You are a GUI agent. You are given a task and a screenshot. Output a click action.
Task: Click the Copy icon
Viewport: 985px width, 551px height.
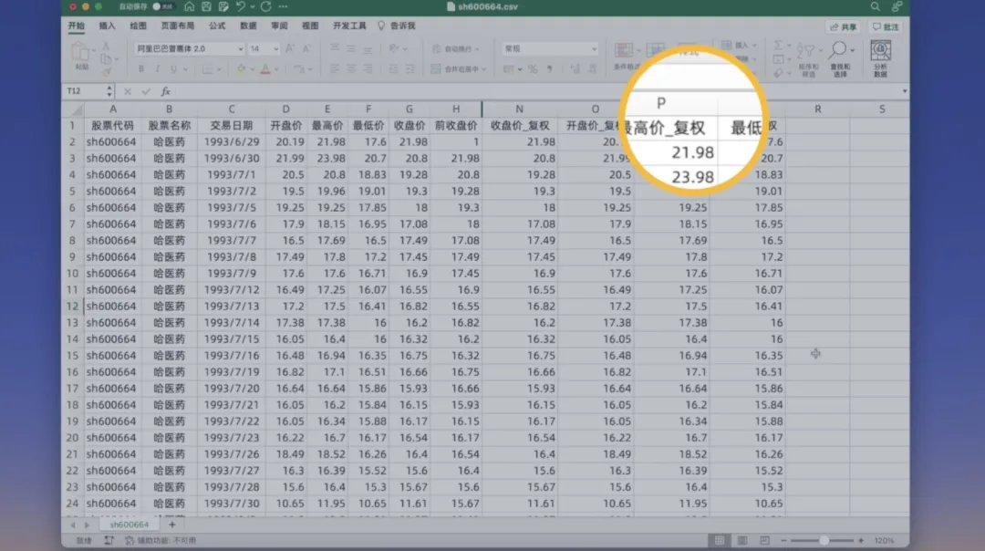[106, 59]
